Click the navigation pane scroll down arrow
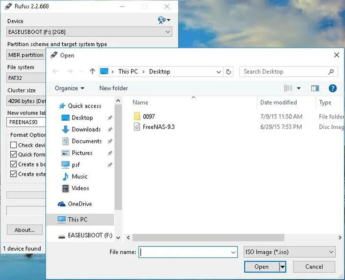This screenshot has height=280, width=345. [118, 237]
